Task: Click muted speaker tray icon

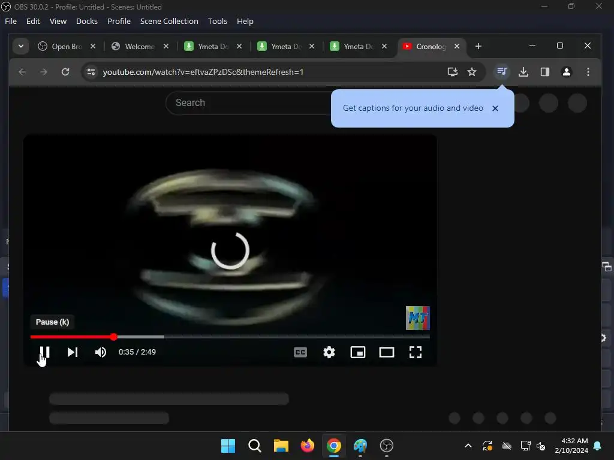Action: [541, 446]
